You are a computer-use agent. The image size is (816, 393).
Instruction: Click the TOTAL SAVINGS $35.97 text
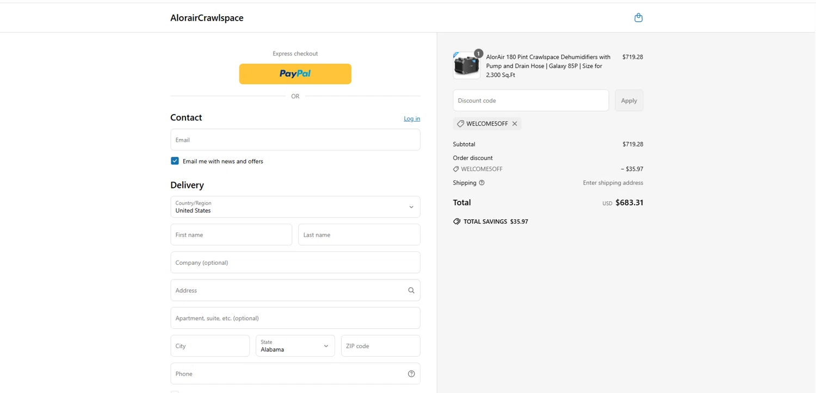[x=496, y=221]
